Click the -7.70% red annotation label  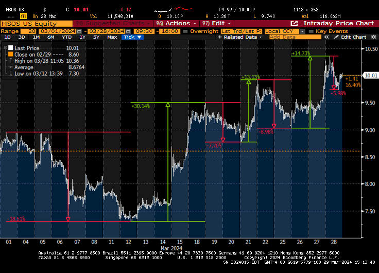pyautogui.click(x=214, y=146)
